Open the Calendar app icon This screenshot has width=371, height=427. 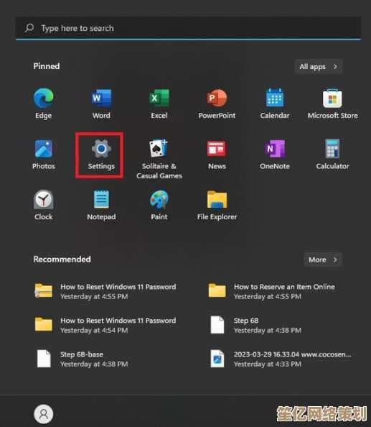275,104
